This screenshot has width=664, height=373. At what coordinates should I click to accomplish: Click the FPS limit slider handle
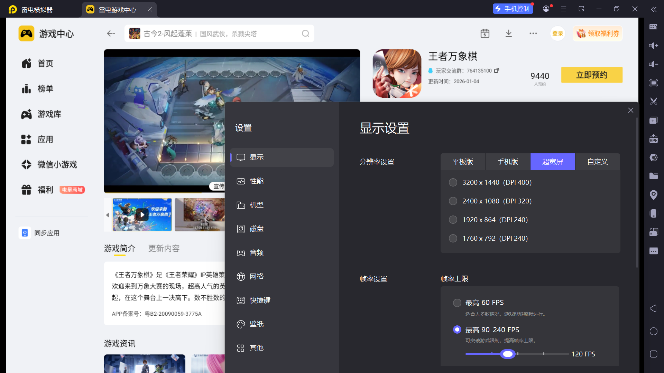(508, 354)
